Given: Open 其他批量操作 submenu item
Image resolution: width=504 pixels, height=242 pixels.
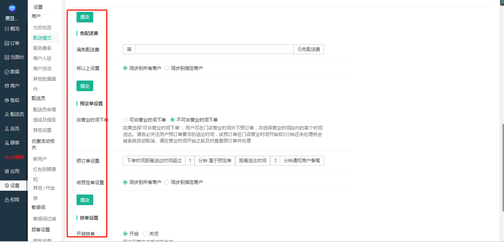Looking at the screenshot, I should (x=45, y=84).
